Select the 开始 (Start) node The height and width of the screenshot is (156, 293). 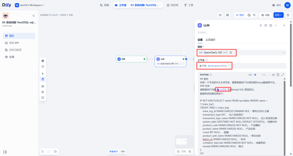coord(131,59)
